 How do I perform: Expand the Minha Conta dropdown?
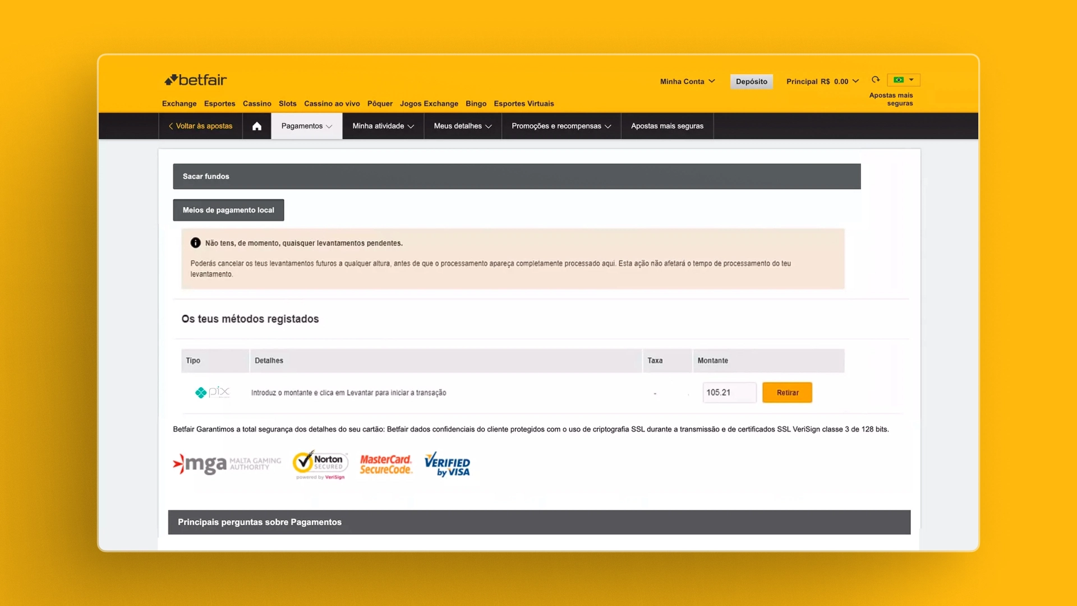687,81
